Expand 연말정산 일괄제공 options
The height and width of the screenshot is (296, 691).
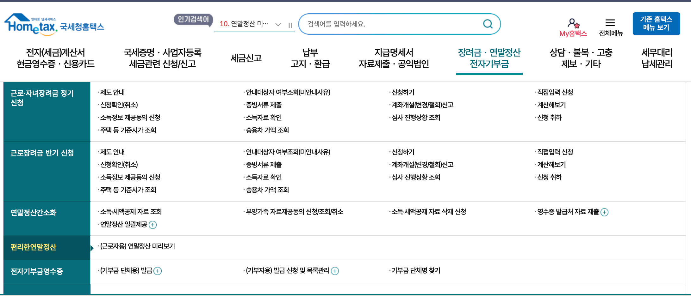coord(153,225)
